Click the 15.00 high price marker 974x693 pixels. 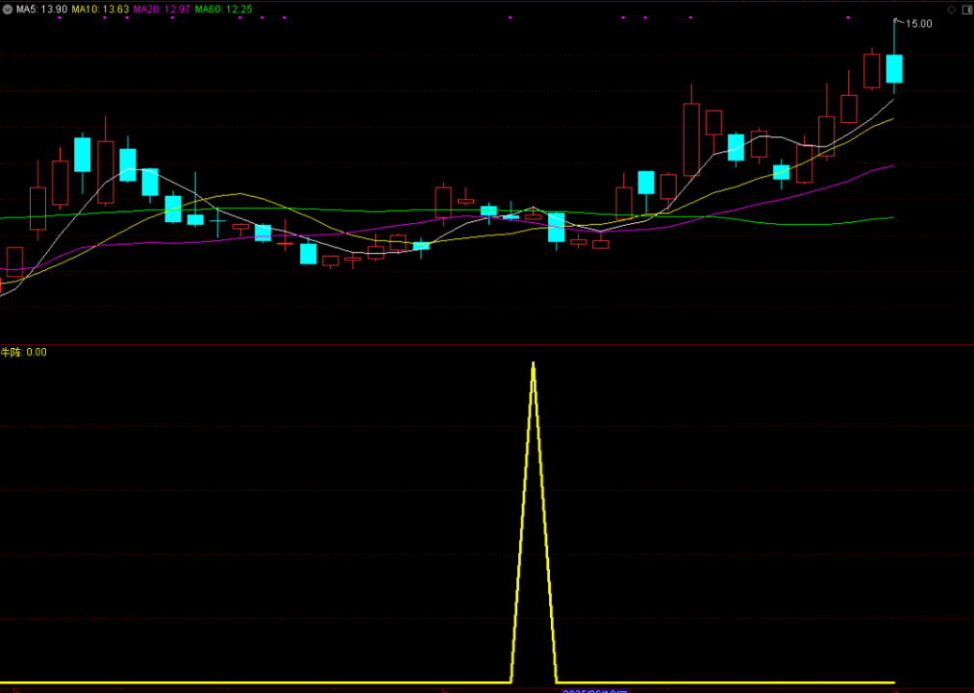point(918,24)
